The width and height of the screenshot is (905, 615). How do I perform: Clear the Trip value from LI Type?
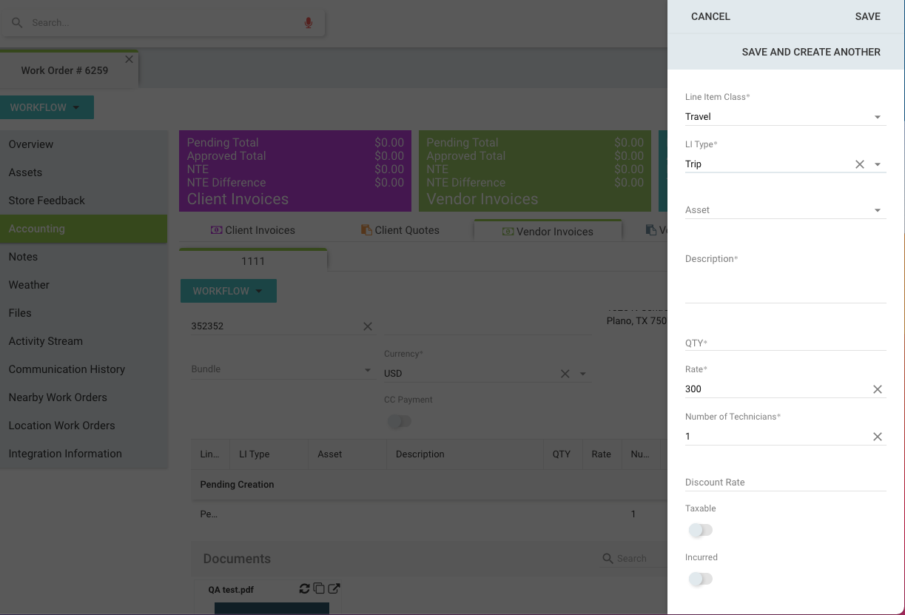click(859, 164)
